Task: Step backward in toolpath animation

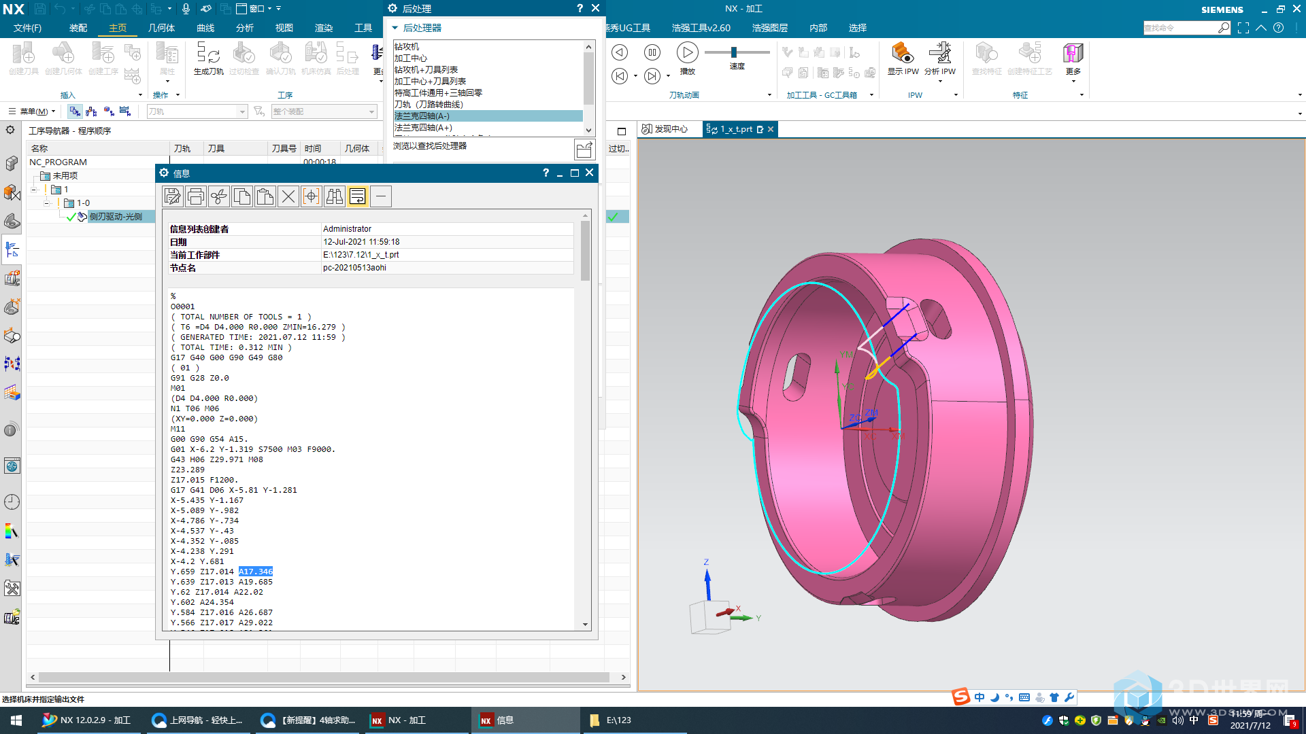Action: point(619,52)
